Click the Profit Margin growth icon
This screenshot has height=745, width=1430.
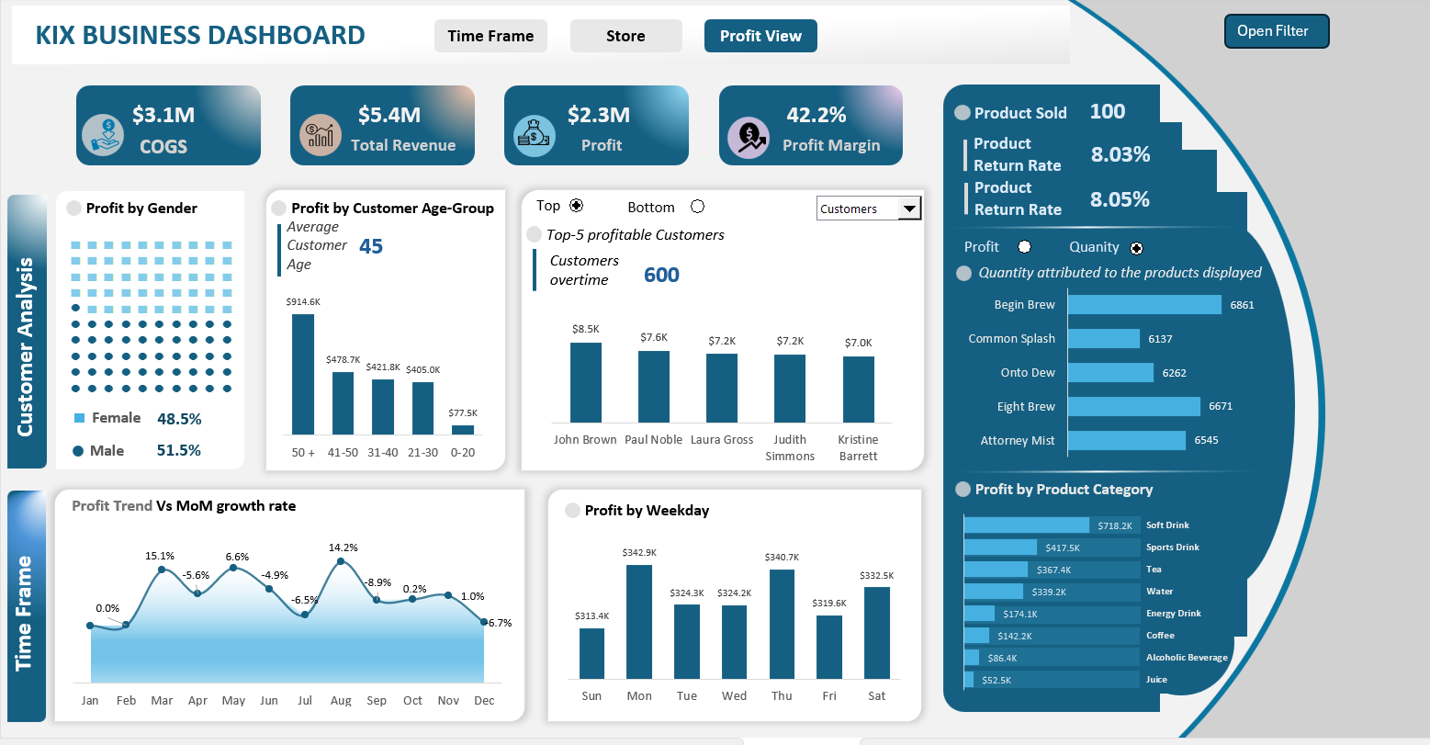749,136
